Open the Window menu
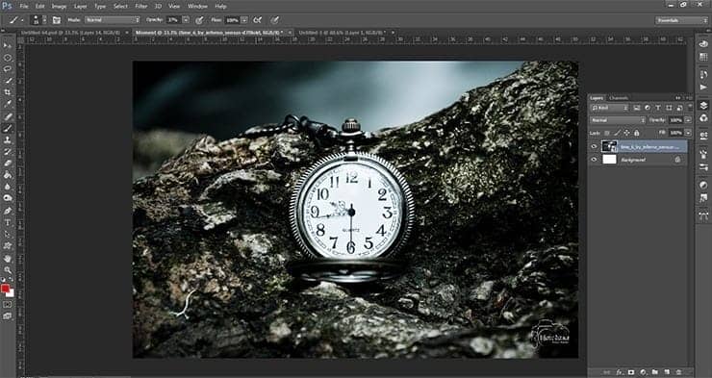This screenshot has height=378, width=712. (x=197, y=7)
